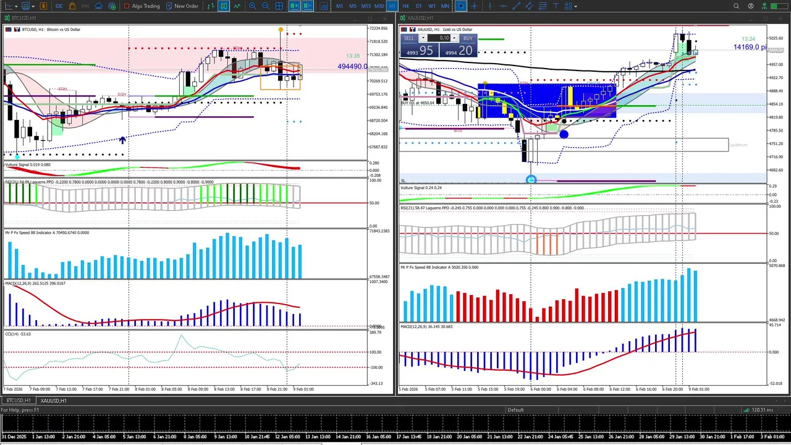Select the M1 timeframe
791x445 pixels.
pyautogui.click(x=340, y=6)
